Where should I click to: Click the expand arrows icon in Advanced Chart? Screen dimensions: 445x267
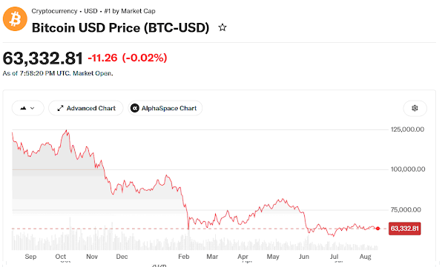(60, 108)
